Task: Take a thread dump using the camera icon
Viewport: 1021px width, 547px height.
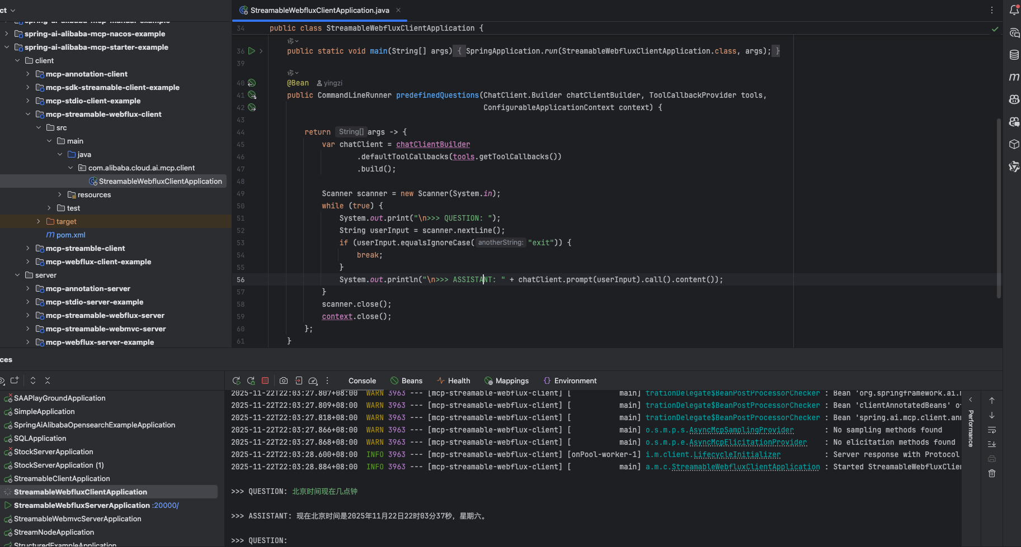Action: (284, 380)
